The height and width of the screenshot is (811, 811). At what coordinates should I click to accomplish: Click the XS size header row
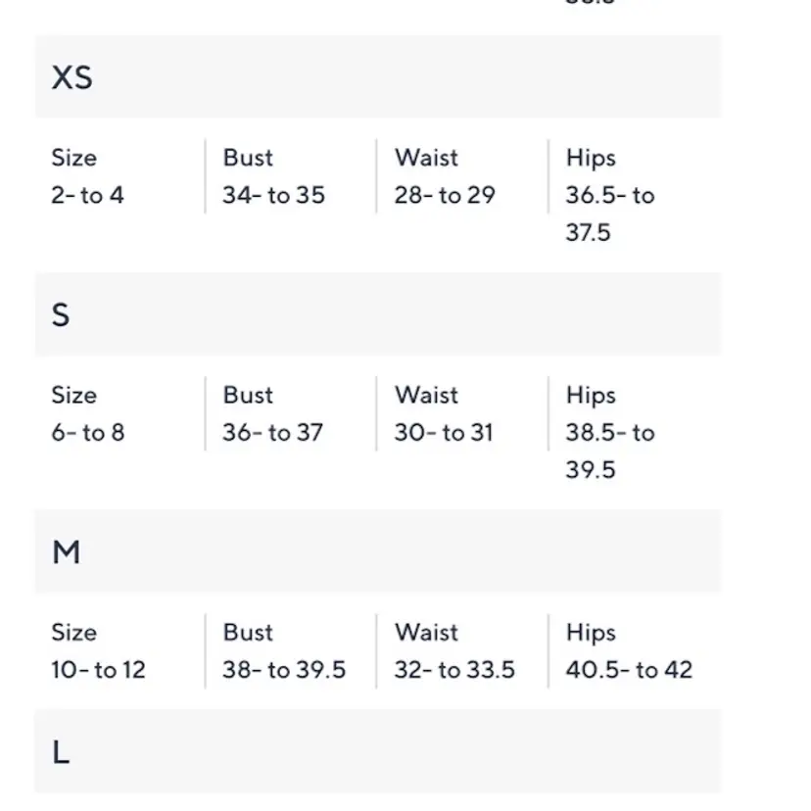click(x=377, y=77)
